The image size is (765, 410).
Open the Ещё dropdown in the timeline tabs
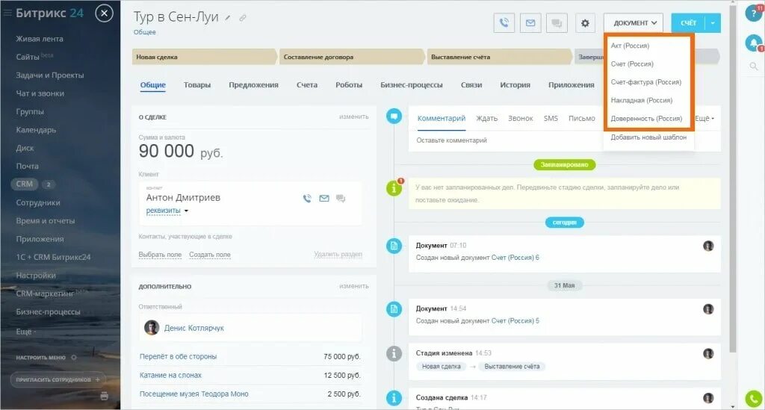click(704, 119)
